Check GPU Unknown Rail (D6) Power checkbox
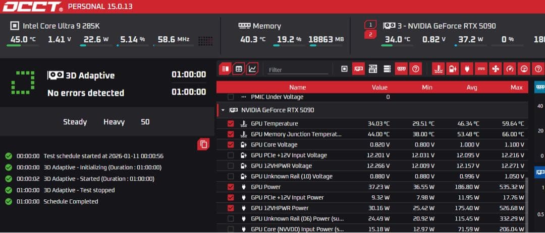Image resolution: width=545 pixels, height=233 pixels. click(x=231, y=219)
